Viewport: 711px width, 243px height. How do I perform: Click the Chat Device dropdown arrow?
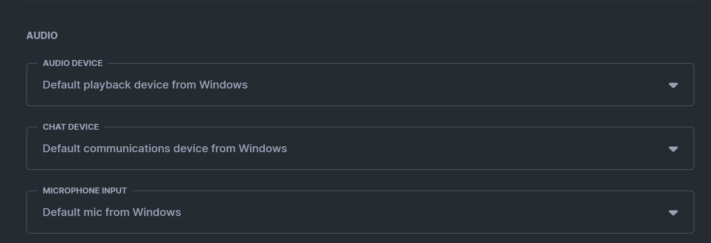click(673, 149)
